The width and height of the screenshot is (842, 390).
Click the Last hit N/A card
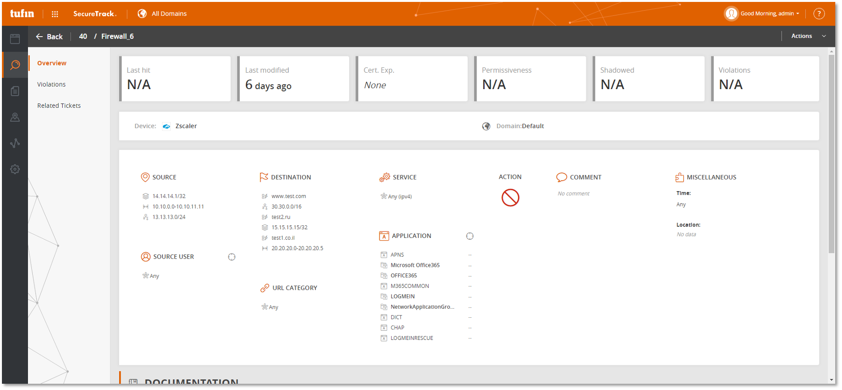click(x=175, y=79)
